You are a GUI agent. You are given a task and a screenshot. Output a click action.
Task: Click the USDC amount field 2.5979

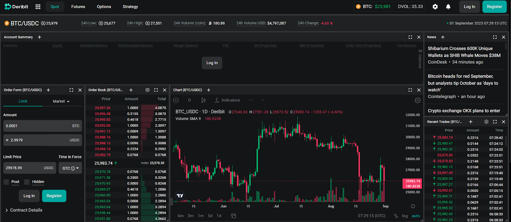tap(42, 140)
